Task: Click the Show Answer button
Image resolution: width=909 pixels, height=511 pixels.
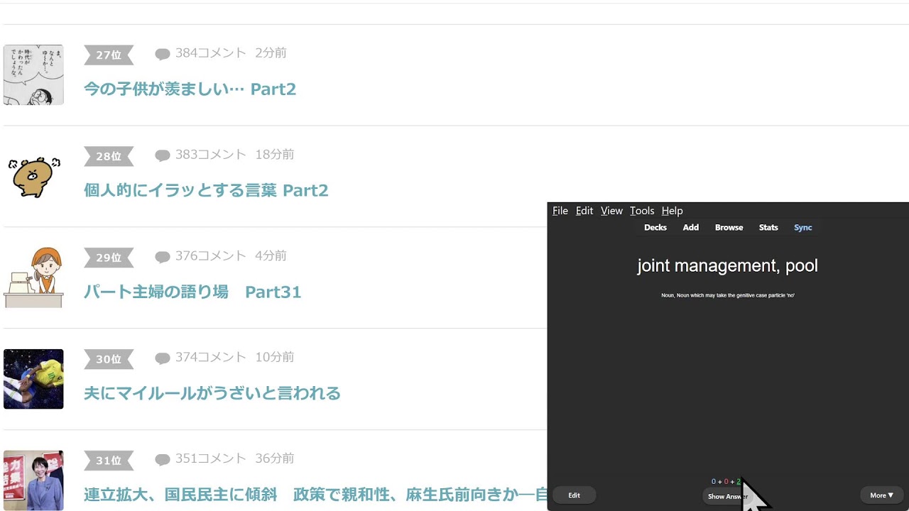Action: pyautogui.click(x=727, y=496)
